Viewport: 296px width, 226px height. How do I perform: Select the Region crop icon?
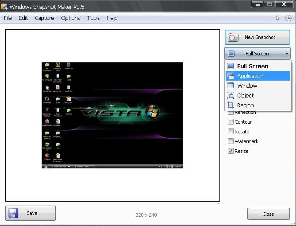[x=231, y=105]
